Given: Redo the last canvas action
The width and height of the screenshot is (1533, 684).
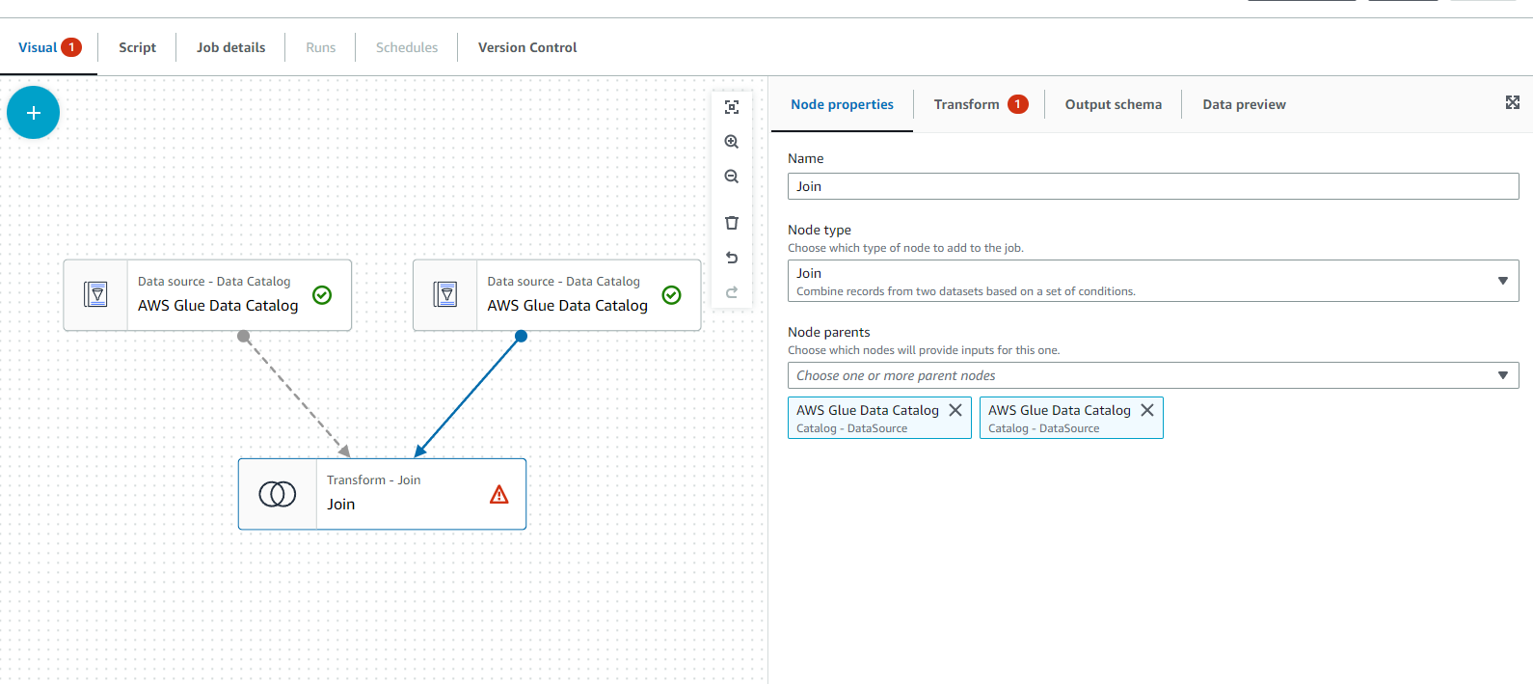Looking at the screenshot, I should tap(732, 292).
